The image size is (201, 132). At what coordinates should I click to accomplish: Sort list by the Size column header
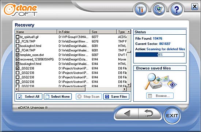[x=103, y=32]
